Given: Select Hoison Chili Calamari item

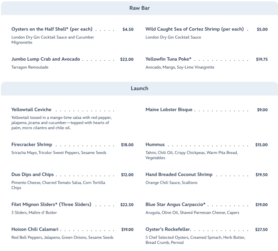Looking at the screenshot, I should point(35,230).
